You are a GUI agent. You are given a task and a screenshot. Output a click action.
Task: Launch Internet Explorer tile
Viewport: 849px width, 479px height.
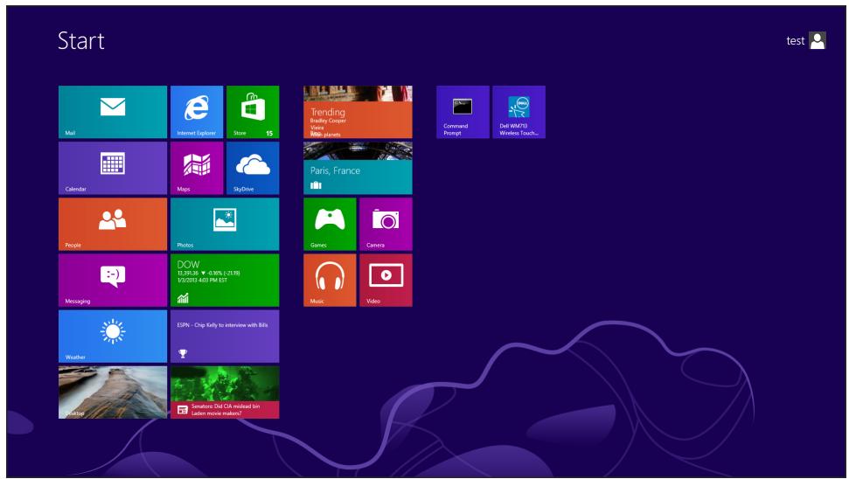197,112
